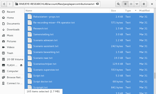This screenshot has width=156, height=94.
Task: Click the path location field
Action: pos(57,4)
